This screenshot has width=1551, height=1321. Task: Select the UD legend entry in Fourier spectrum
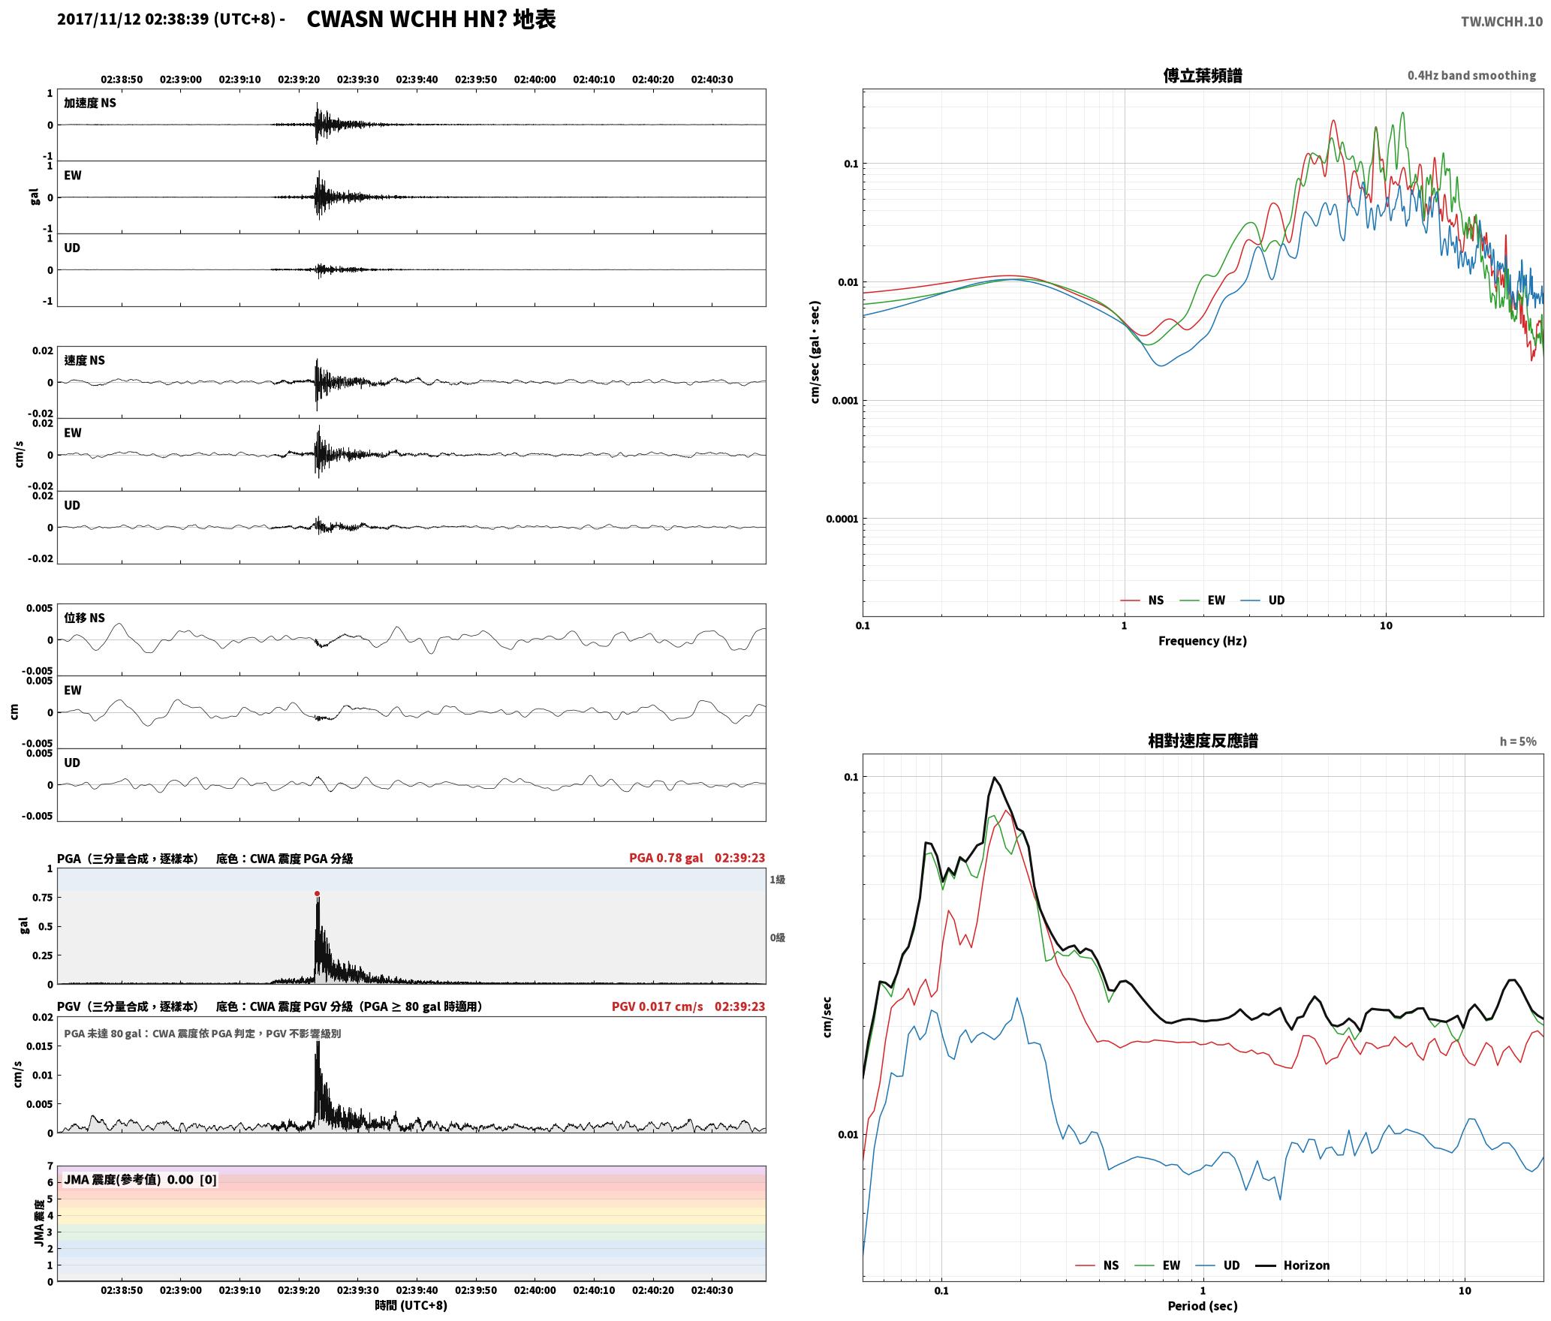tap(1263, 600)
